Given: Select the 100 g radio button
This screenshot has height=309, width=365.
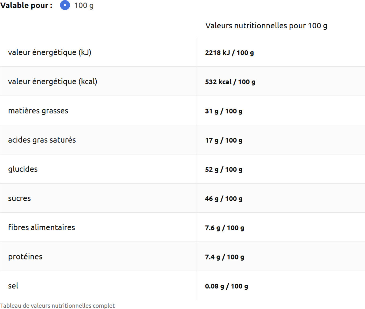Looking at the screenshot, I should [x=65, y=5].
